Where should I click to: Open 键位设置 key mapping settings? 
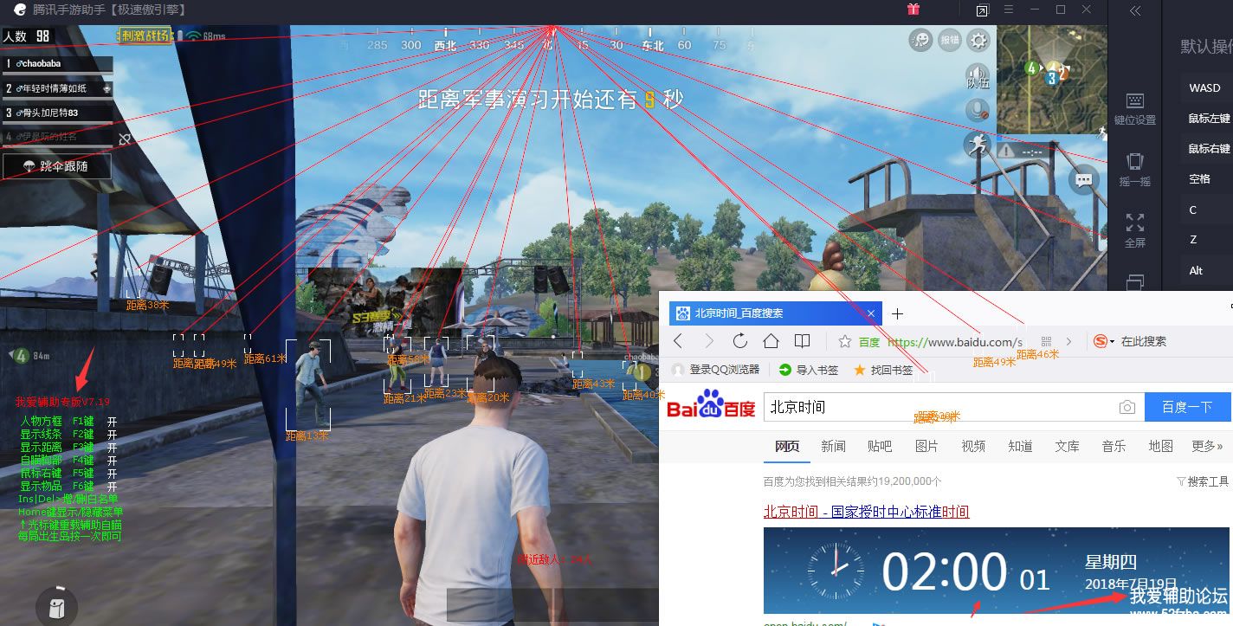[x=1135, y=109]
